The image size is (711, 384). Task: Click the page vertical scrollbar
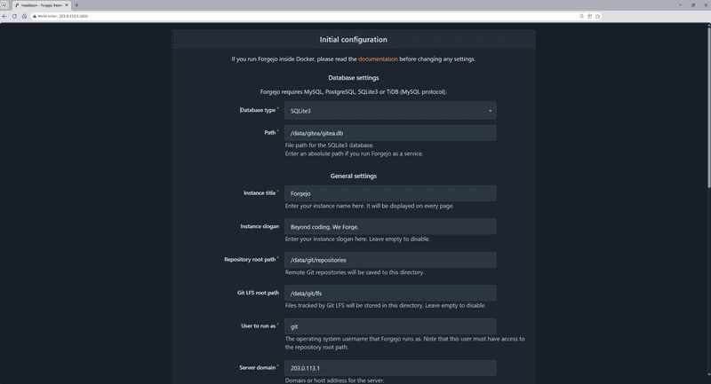tap(708, 106)
